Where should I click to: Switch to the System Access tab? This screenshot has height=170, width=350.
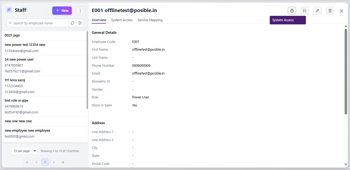coord(122,20)
